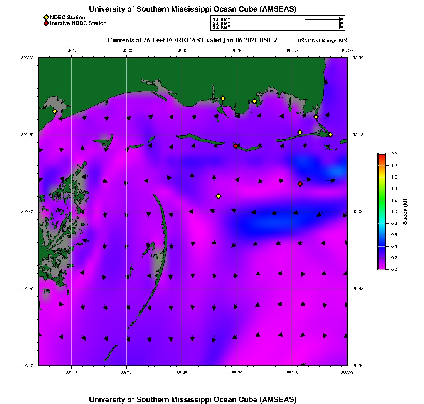The image size is (424, 404).
Task: Click the '0.8' colorbar tick label
Action: click(394, 223)
